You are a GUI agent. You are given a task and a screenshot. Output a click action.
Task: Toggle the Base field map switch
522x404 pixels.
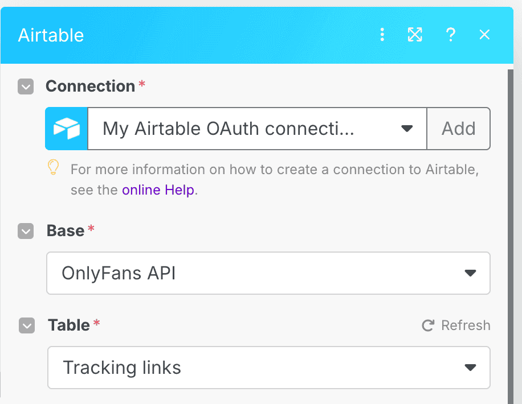26,231
